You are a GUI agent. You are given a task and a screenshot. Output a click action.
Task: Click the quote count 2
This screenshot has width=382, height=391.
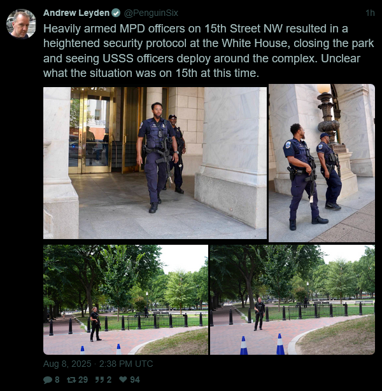pos(109,380)
